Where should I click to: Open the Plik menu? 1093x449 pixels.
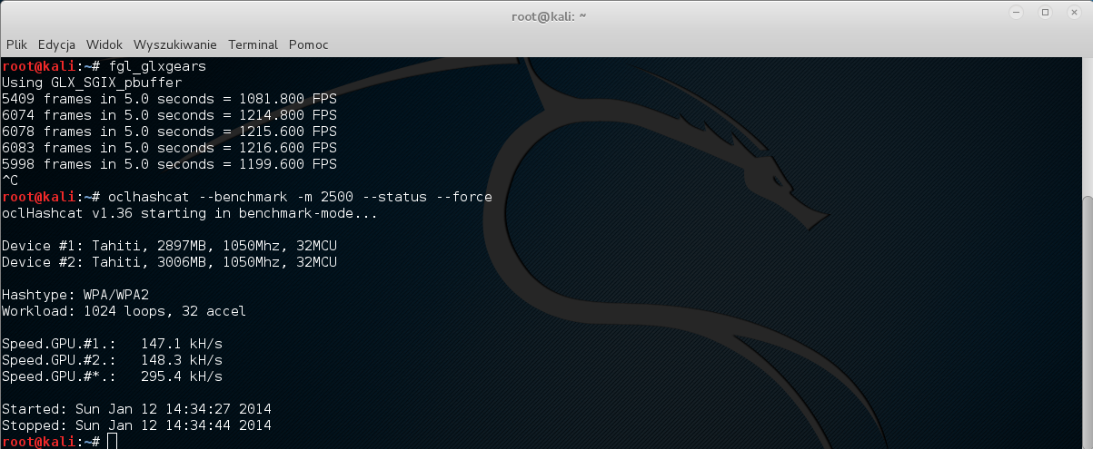[16, 44]
